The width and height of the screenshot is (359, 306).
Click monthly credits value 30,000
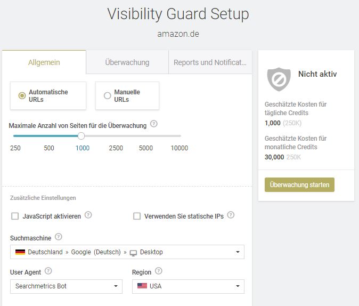tap(274, 157)
